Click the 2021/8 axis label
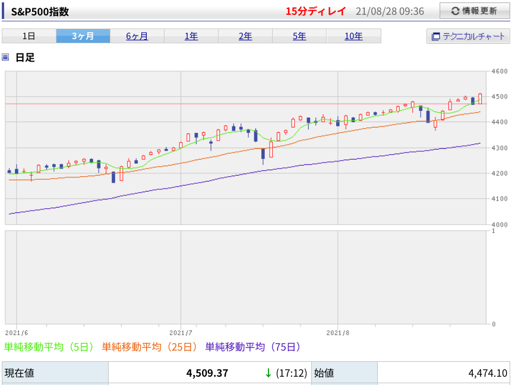Viewport: 512px width, 385px height. (337, 333)
